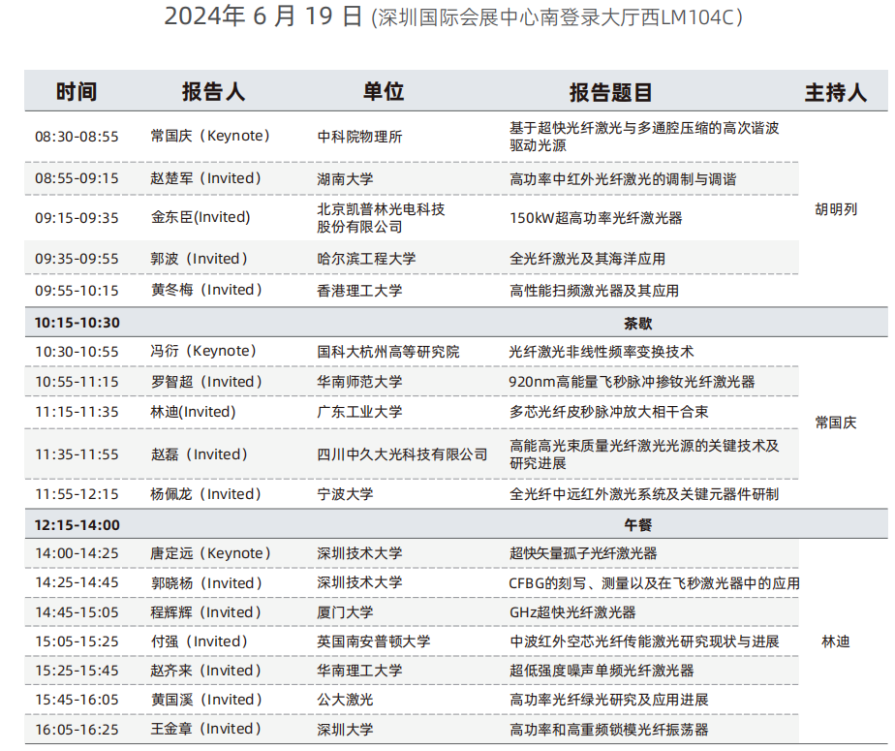Select title 高性能扫频激光器及其应用
895x751 pixels.
pyautogui.click(x=594, y=292)
